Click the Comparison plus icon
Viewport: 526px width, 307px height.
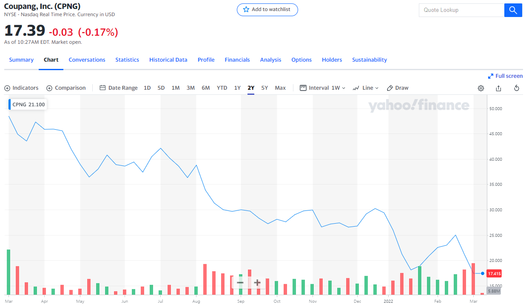click(49, 88)
